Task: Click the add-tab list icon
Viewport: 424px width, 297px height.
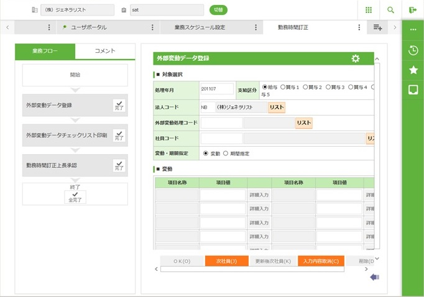Action: pyautogui.click(x=377, y=27)
